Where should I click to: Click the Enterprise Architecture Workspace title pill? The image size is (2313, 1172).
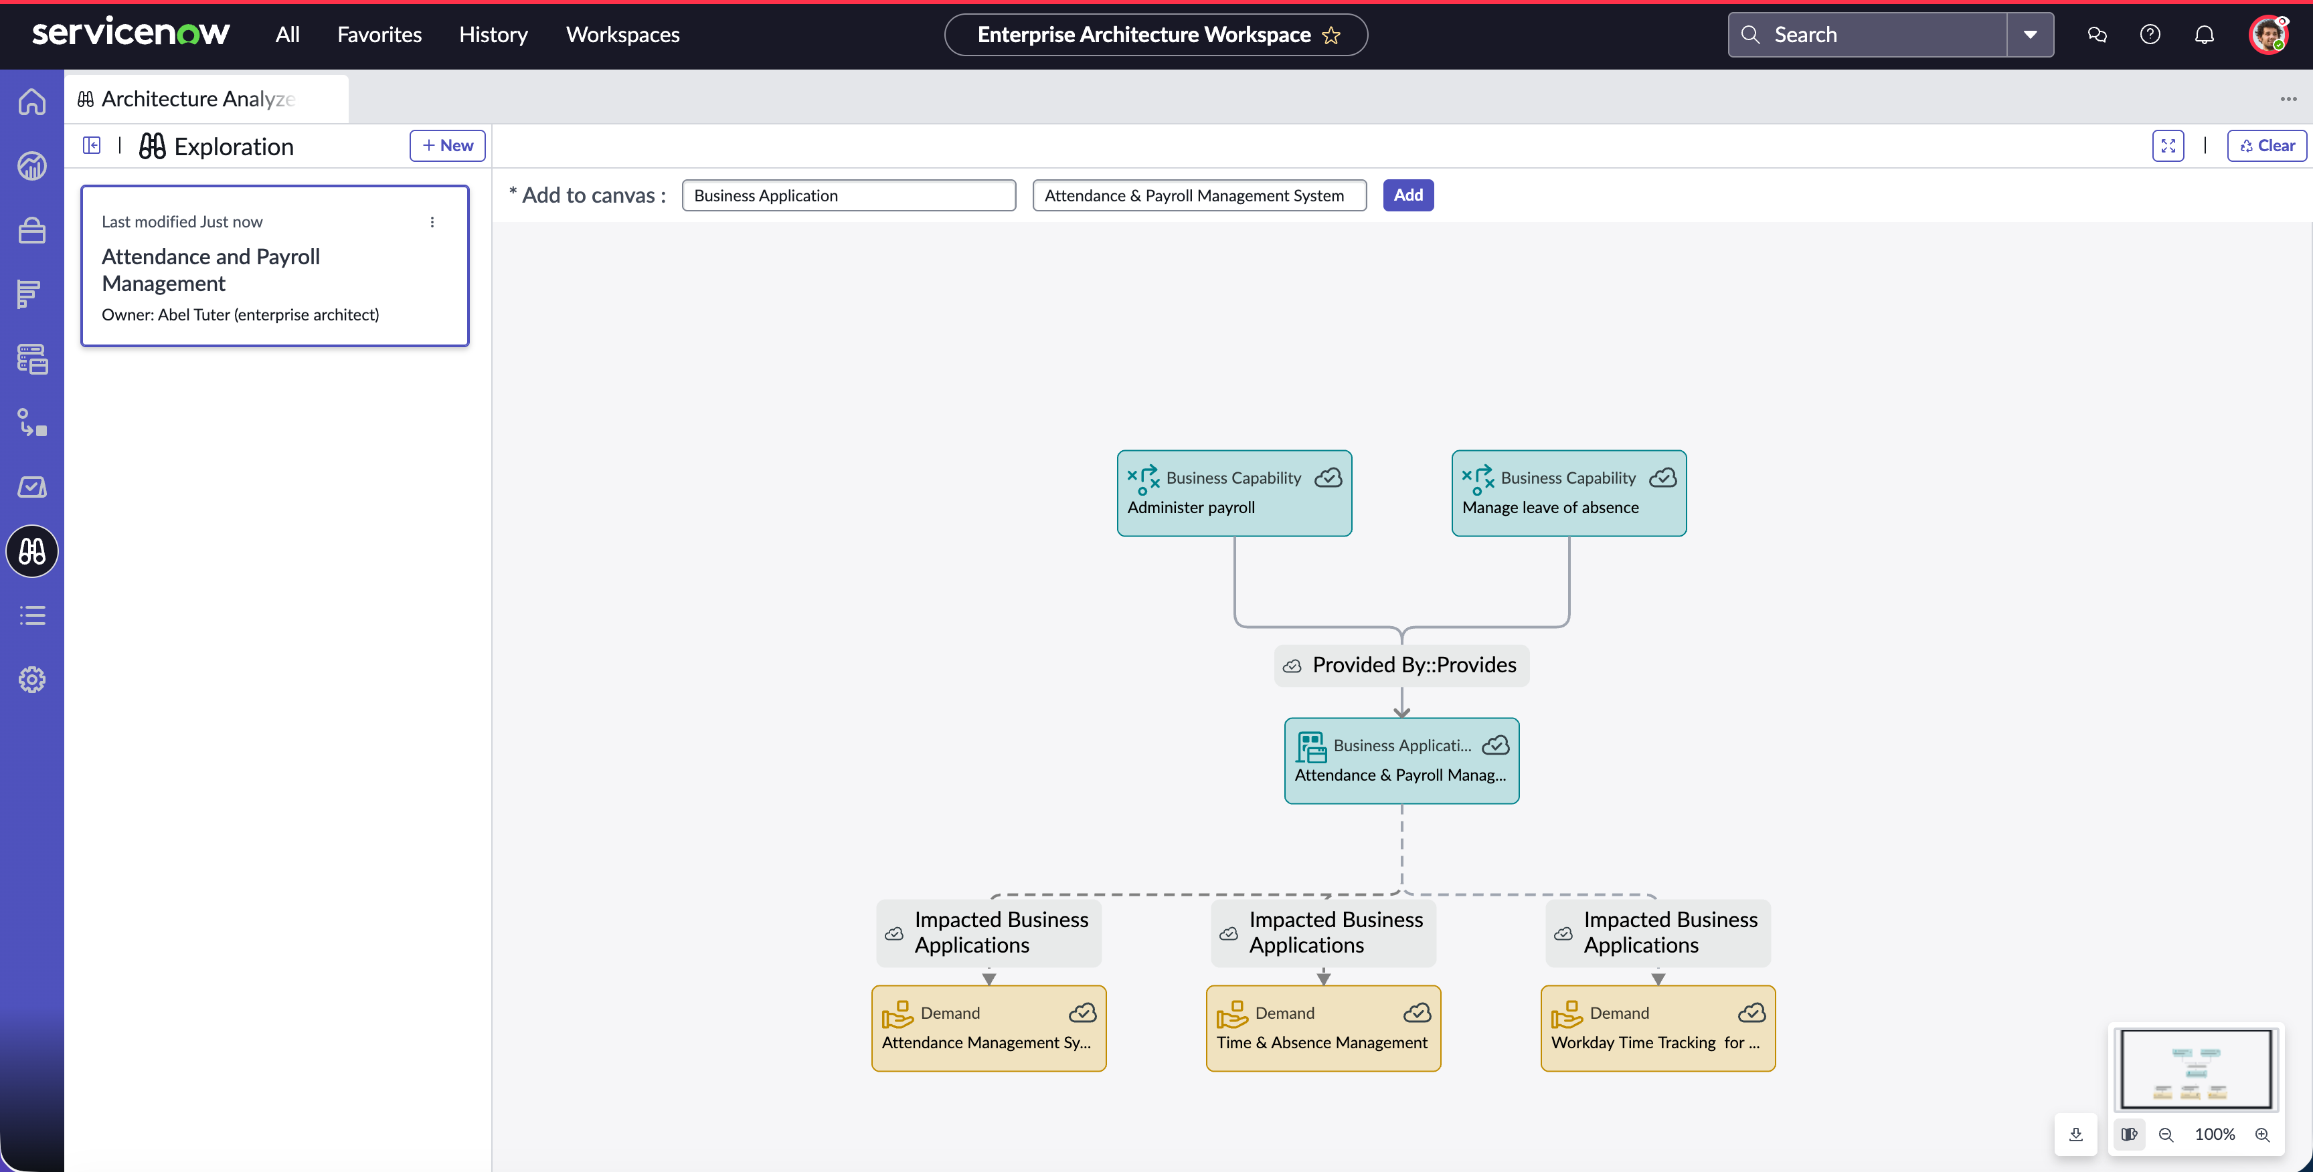[x=1156, y=35]
